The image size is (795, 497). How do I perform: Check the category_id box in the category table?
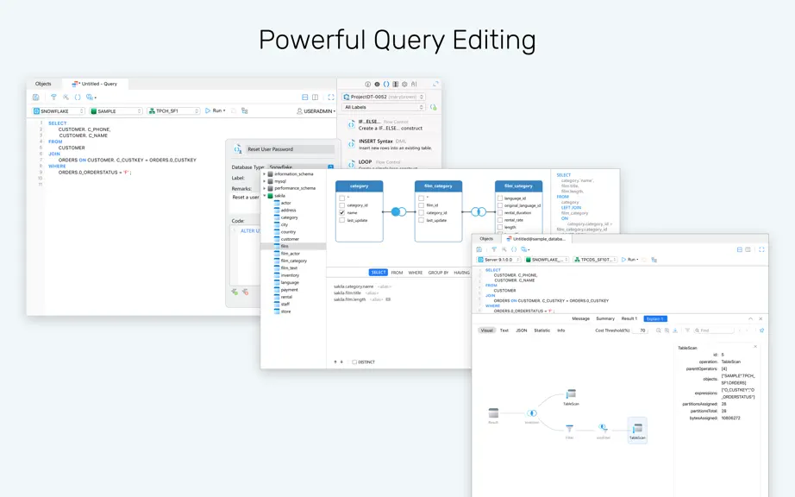point(341,205)
